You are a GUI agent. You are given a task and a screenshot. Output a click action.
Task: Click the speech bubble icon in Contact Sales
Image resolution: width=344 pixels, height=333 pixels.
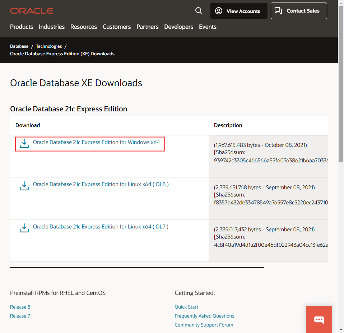pyautogui.click(x=278, y=11)
